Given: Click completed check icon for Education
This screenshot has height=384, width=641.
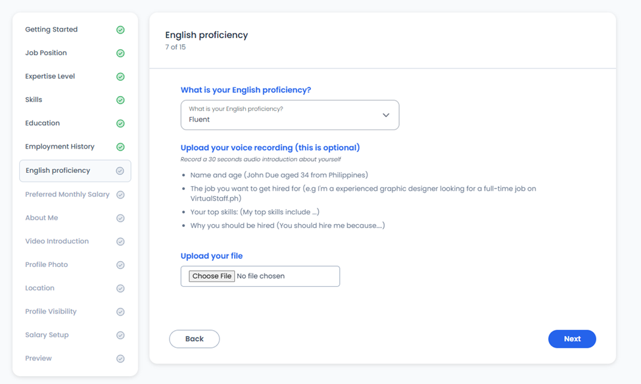Looking at the screenshot, I should coord(120,124).
